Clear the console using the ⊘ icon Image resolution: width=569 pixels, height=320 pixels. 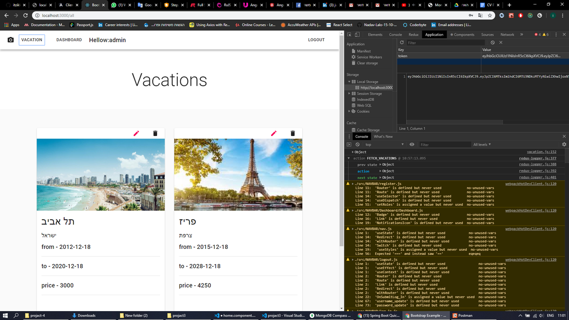(357, 144)
